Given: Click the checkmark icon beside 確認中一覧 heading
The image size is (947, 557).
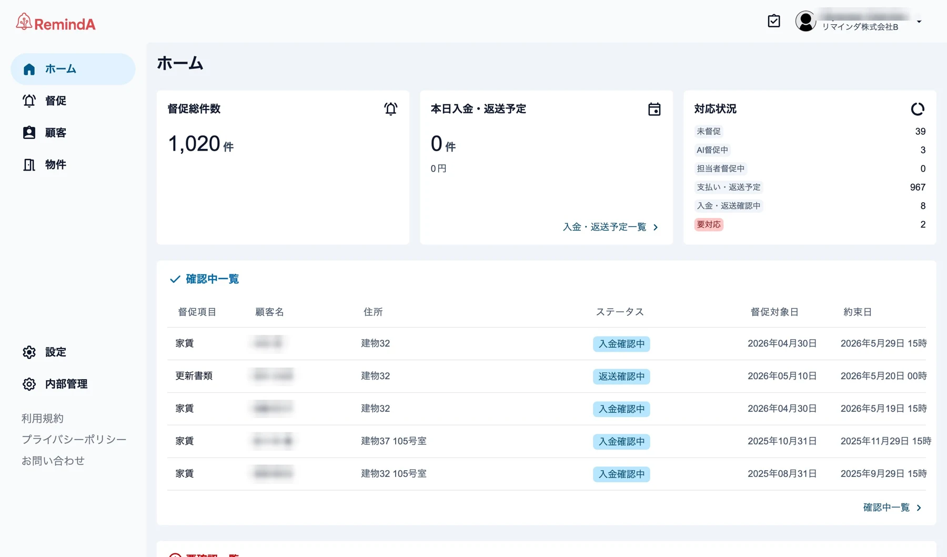Looking at the screenshot, I should point(175,279).
